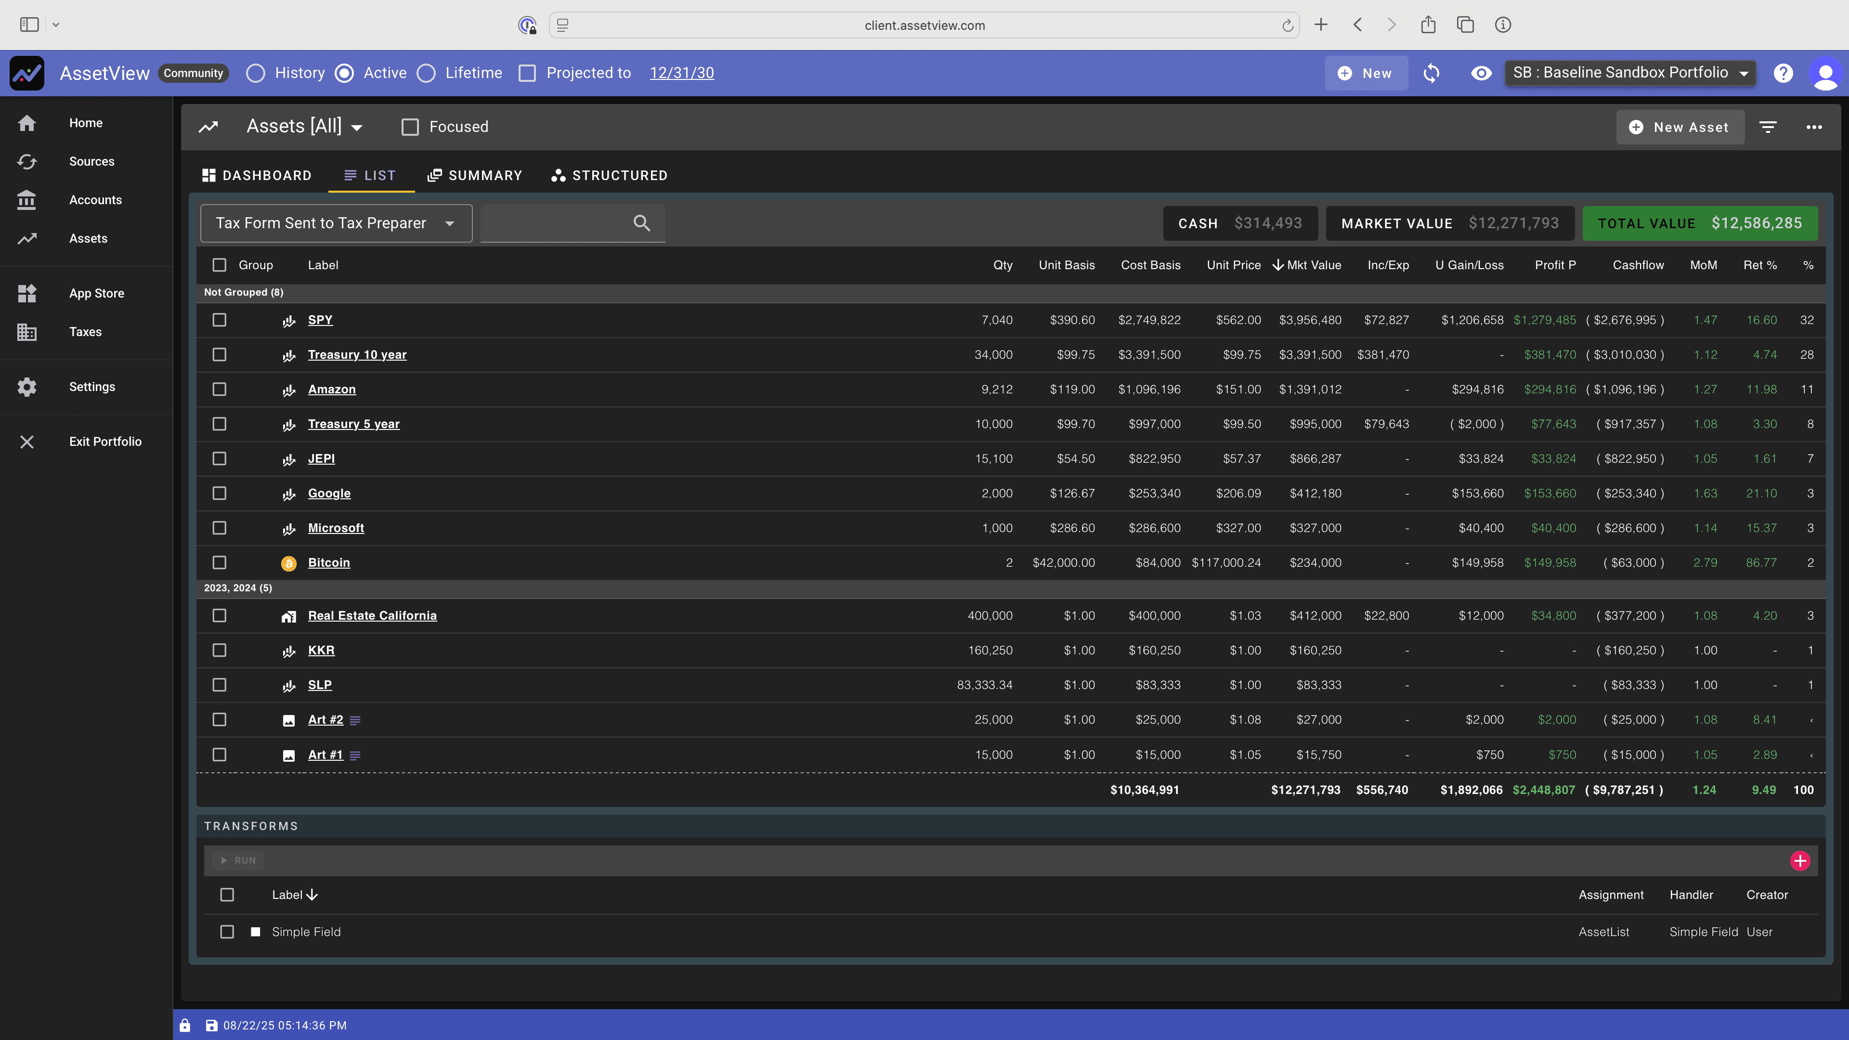Open the three-dots more options menu
Image resolution: width=1849 pixels, height=1040 pixels.
pyautogui.click(x=1814, y=127)
